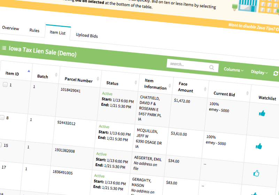The height and width of the screenshot is (195, 279).
Task: Open the Upload Bids tab
Action: [x=87, y=35]
